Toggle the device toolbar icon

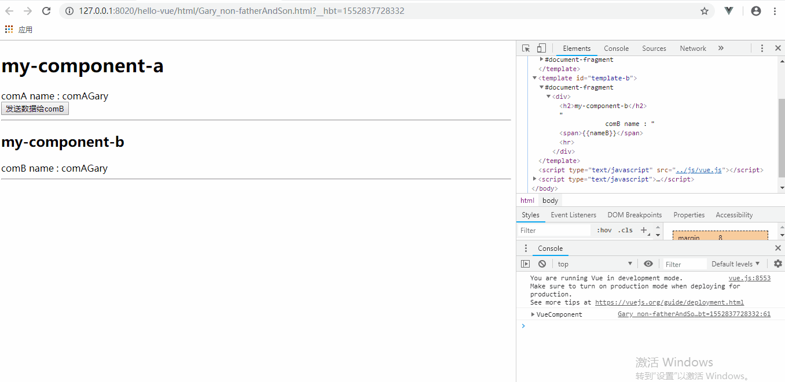tap(541, 49)
